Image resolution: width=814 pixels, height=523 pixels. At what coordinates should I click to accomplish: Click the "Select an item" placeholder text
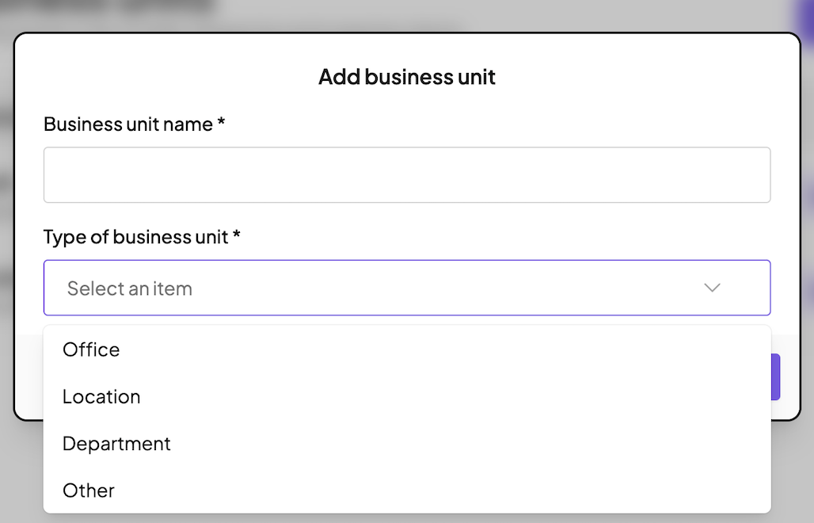[130, 288]
